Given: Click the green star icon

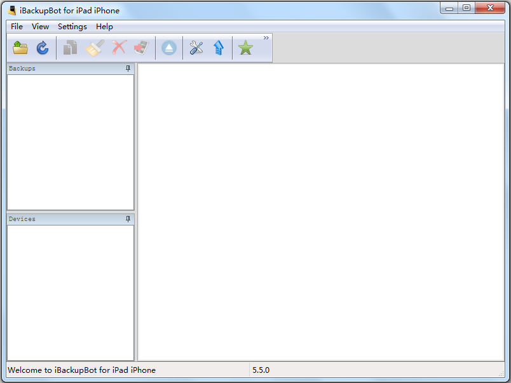Looking at the screenshot, I should click(x=245, y=48).
